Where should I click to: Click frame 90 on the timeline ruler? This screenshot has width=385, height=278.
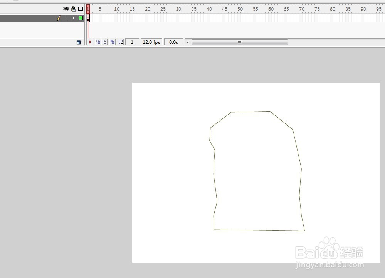[x=363, y=9]
